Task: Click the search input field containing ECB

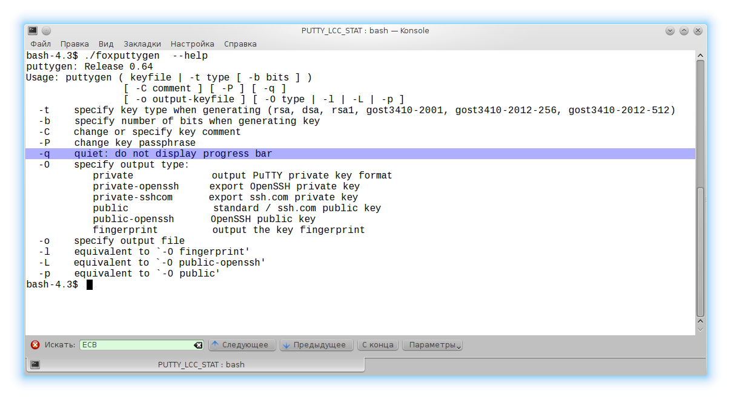Action: pos(136,345)
